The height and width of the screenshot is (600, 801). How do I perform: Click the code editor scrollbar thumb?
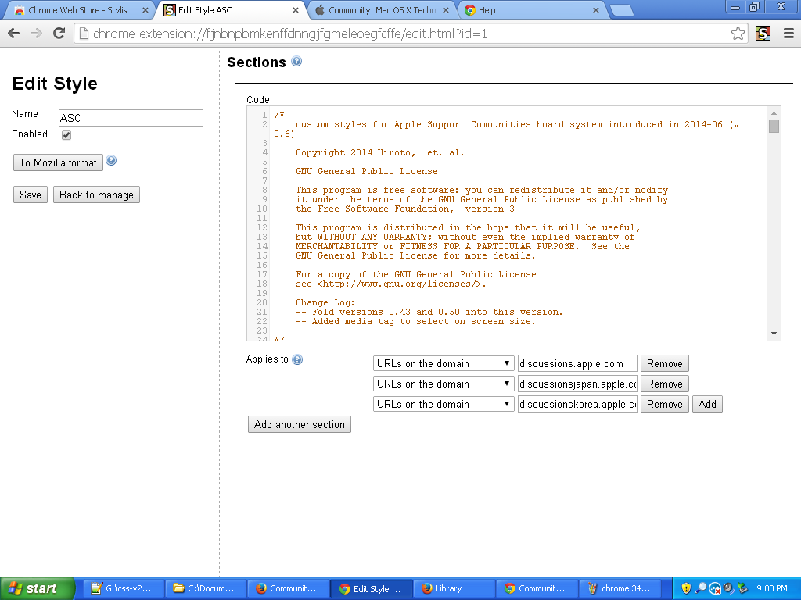[x=774, y=126]
